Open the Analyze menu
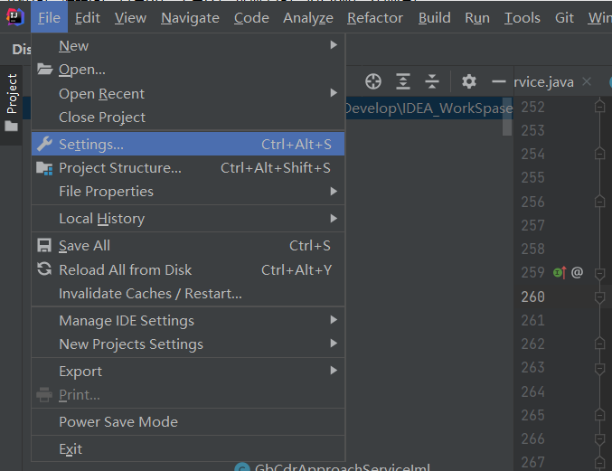The height and width of the screenshot is (471, 612). [308, 17]
